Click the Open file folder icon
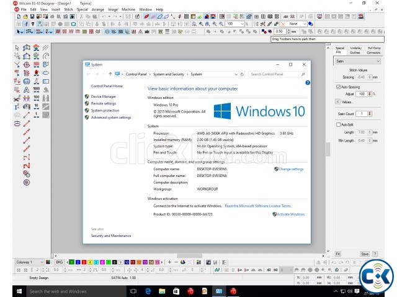The width and height of the screenshot is (397, 297). (x=25, y=17)
